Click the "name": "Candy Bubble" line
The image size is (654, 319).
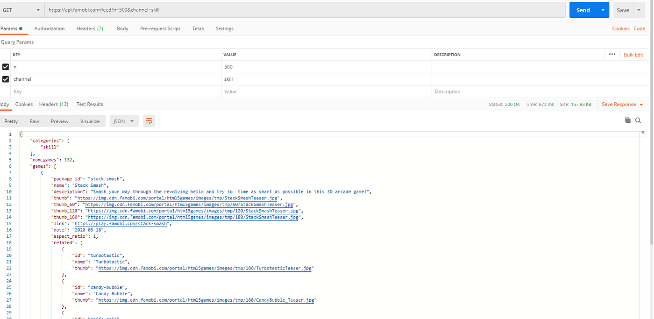coord(103,294)
